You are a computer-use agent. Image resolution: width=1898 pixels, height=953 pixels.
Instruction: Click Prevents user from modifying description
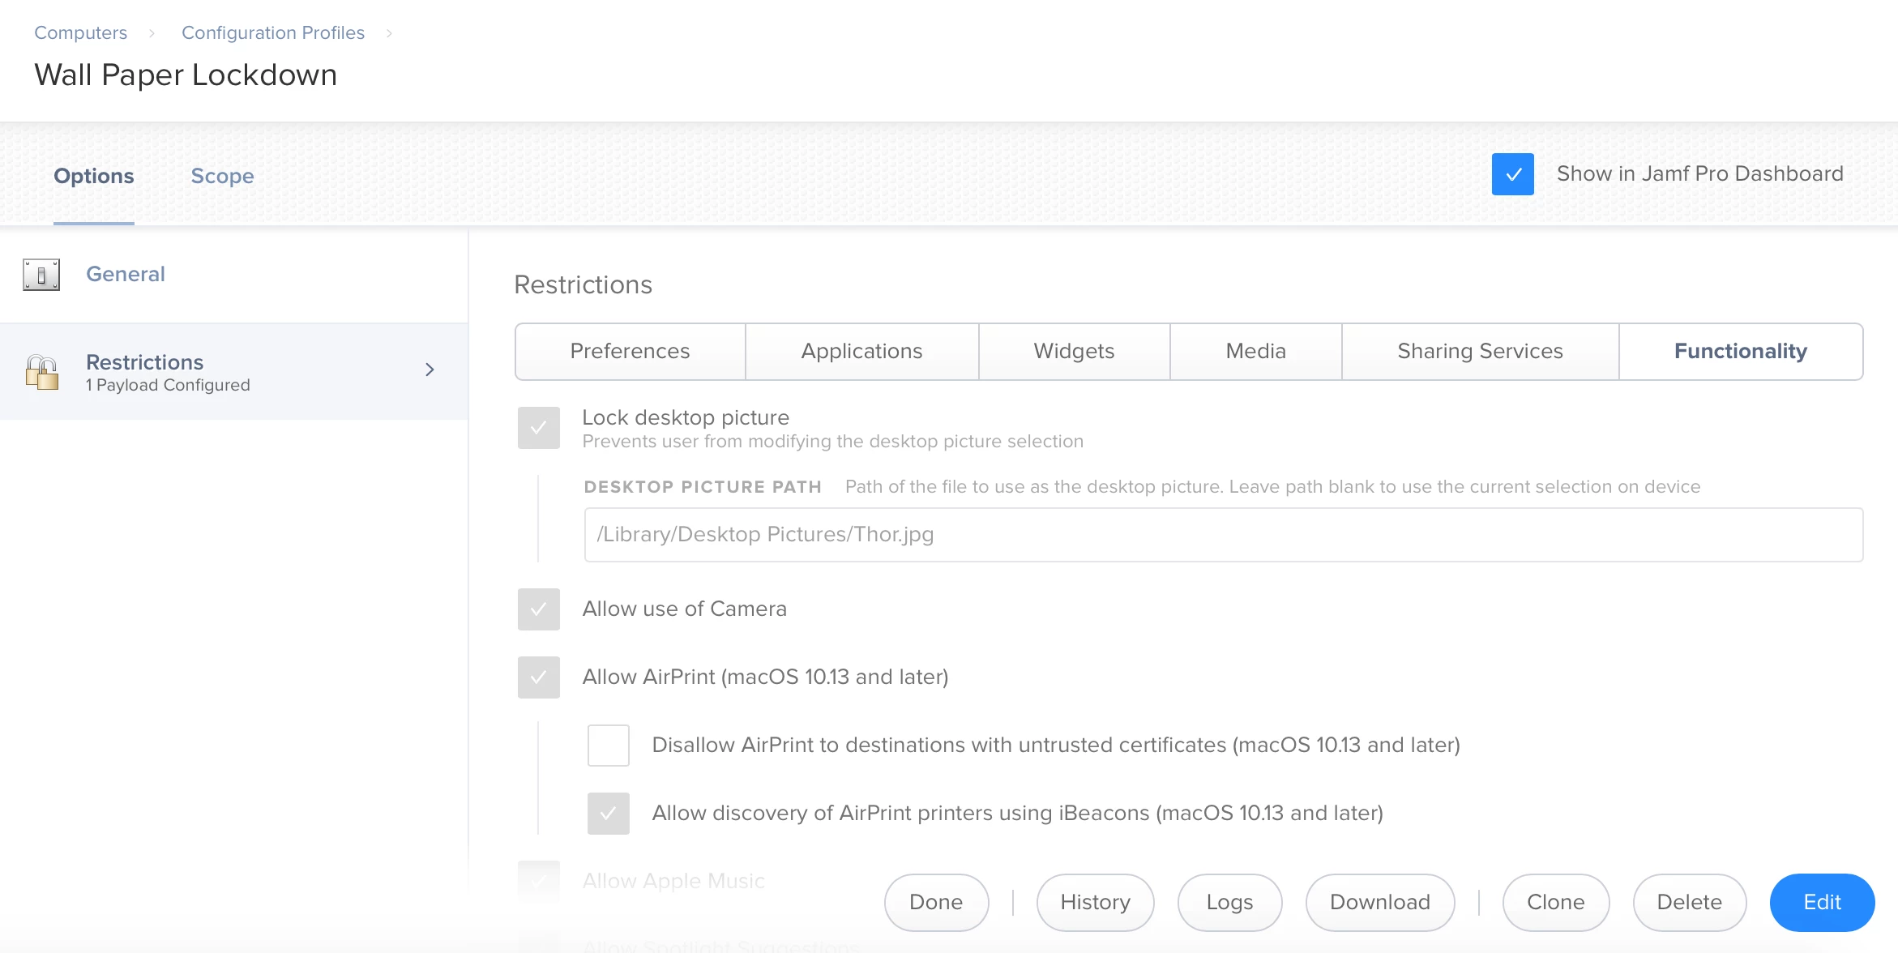coord(833,442)
